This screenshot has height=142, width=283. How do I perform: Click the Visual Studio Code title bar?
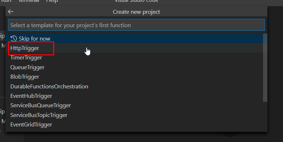pyautogui.click(x=136, y=1)
